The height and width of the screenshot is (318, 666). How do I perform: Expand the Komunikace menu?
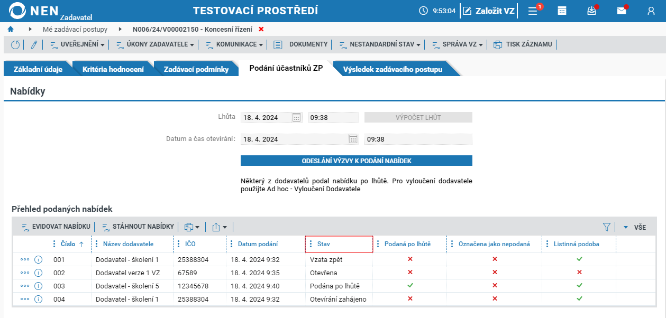coord(234,45)
